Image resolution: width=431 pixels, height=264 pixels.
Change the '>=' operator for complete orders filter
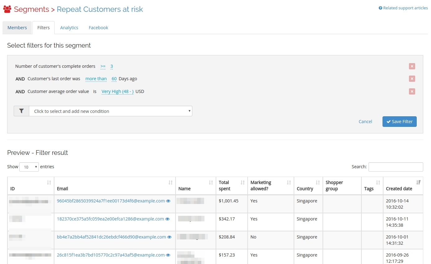(103, 66)
